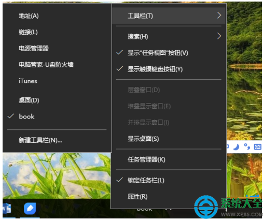Image resolution: width=264 pixels, height=220 pixels.
Task: Expand the 工具栏(T) submenu arrow
Action: pos(219,16)
